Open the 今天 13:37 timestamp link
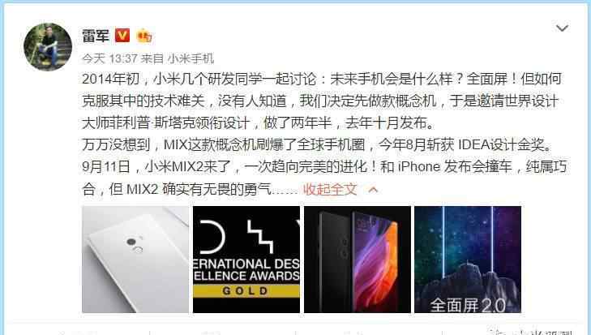Image resolution: width=591 pixels, height=335 pixels. point(109,58)
